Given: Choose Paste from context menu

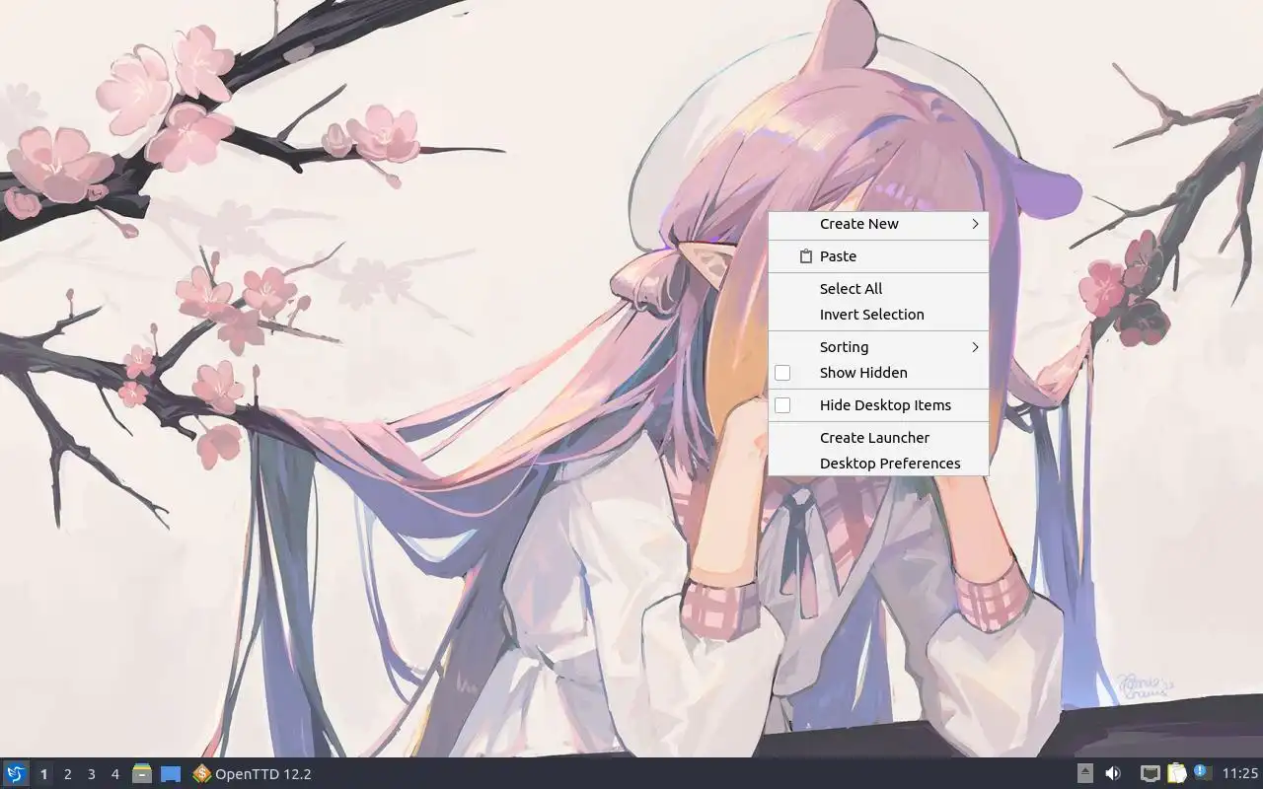Looking at the screenshot, I should tap(878, 256).
